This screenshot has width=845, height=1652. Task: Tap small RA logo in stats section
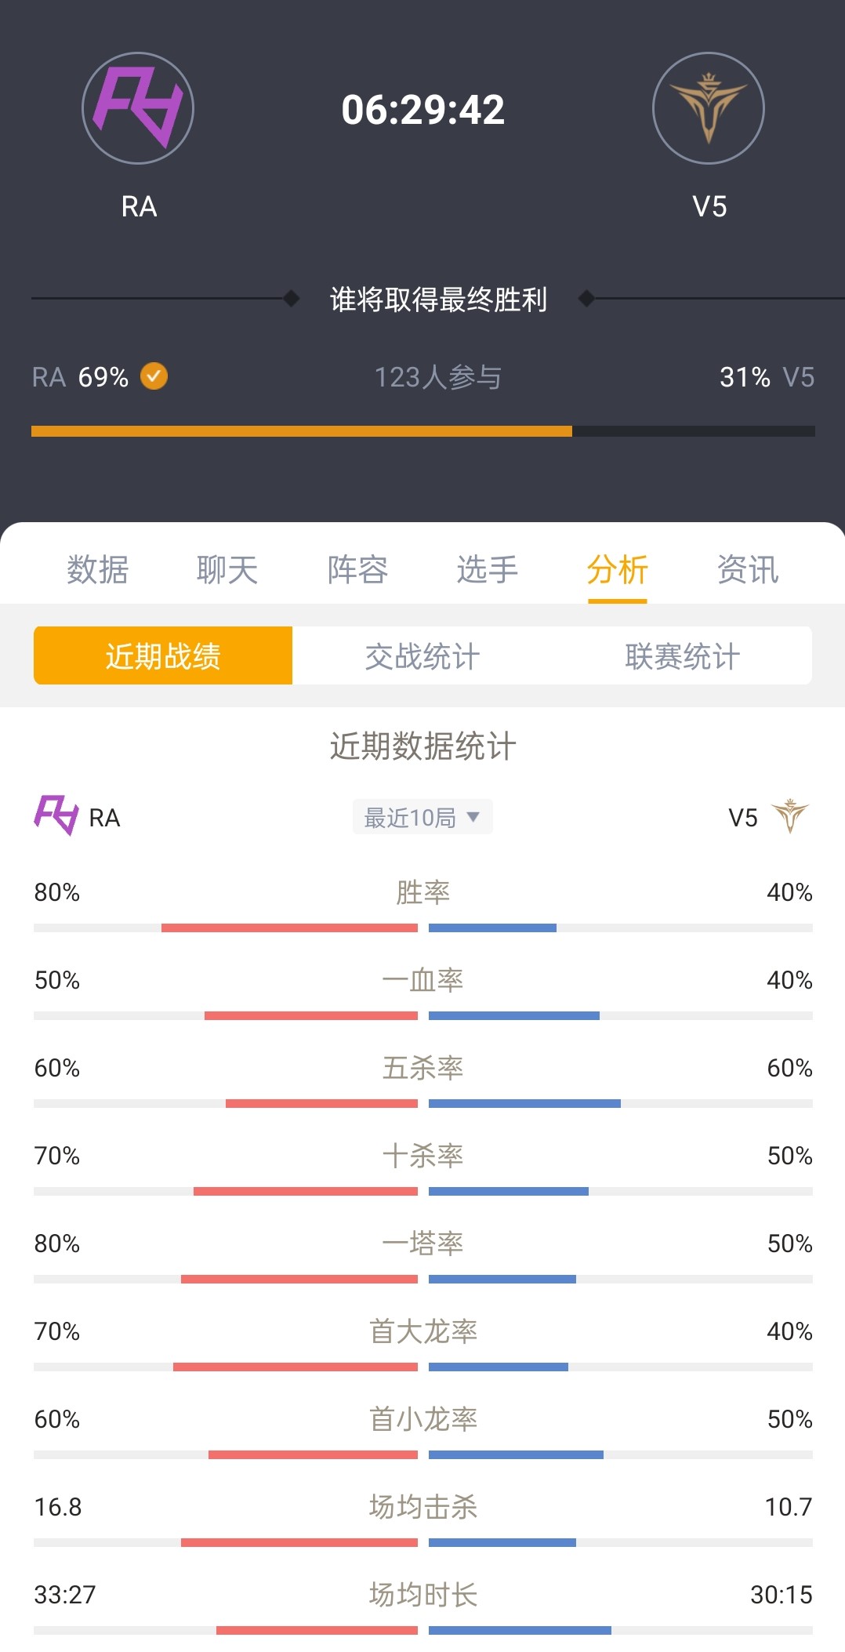click(56, 815)
